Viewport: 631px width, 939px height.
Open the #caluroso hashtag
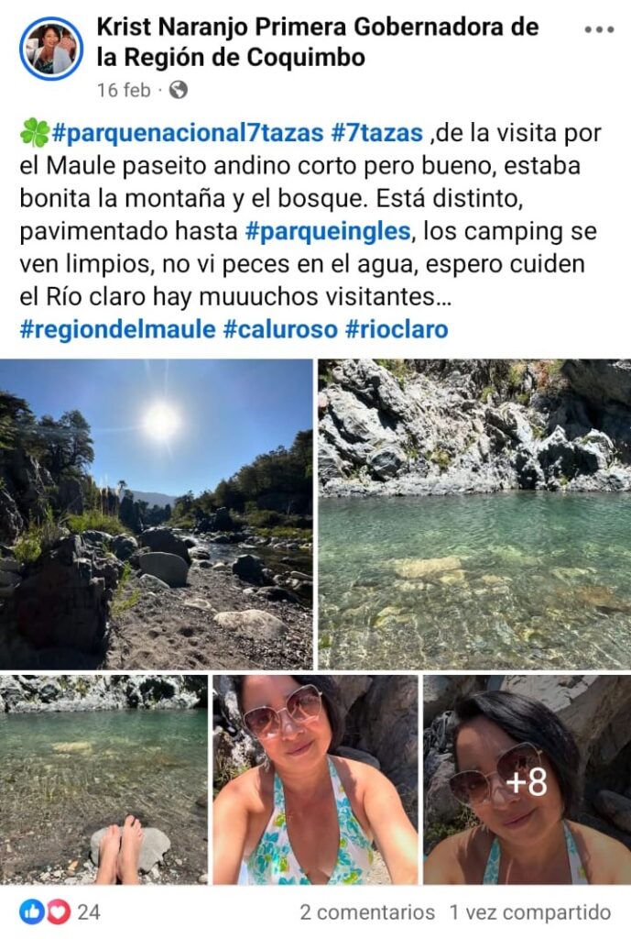click(280, 329)
